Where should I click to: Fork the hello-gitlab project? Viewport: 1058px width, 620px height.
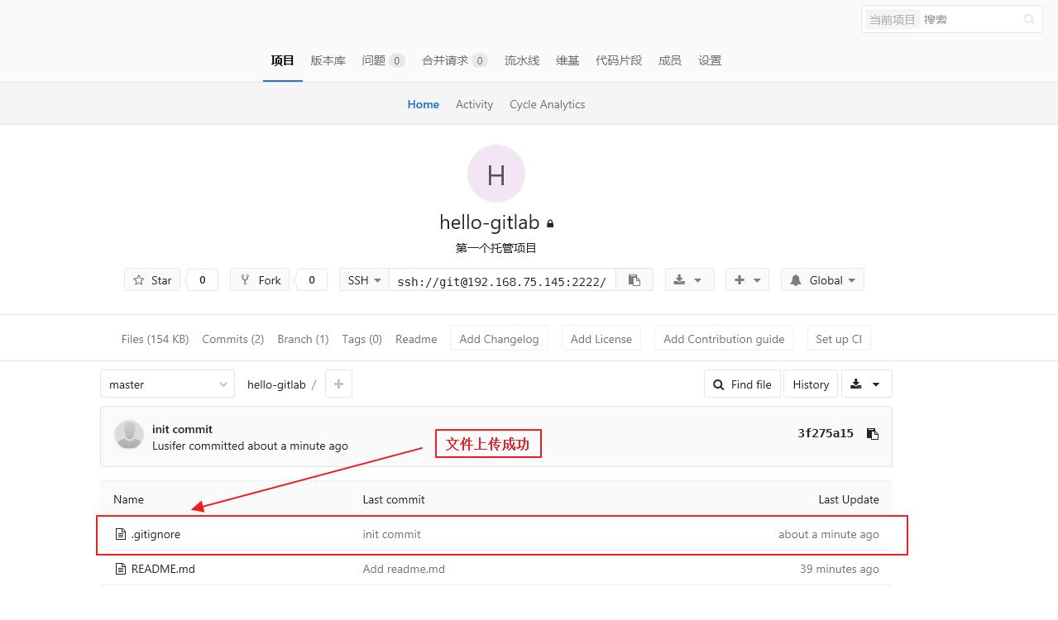[x=260, y=280]
